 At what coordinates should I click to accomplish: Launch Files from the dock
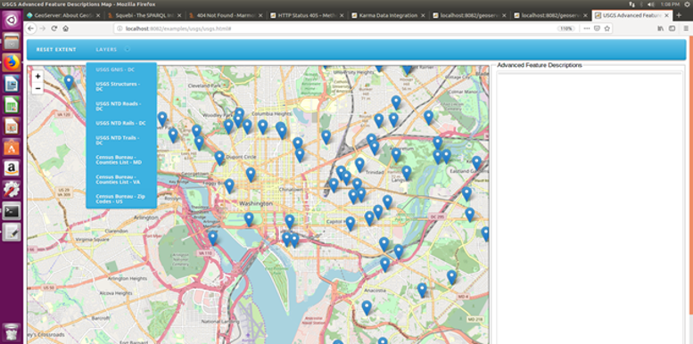click(11, 42)
